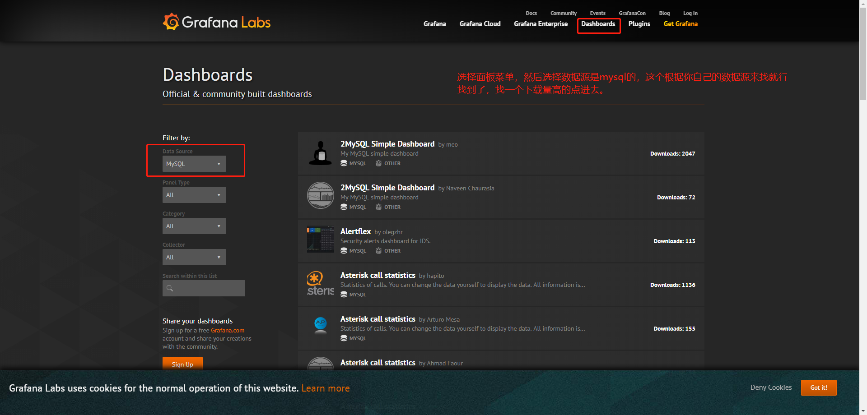The image size is (867, 415).
Task: Click the Downloads: 1136 text
Action: pos(673,285)
